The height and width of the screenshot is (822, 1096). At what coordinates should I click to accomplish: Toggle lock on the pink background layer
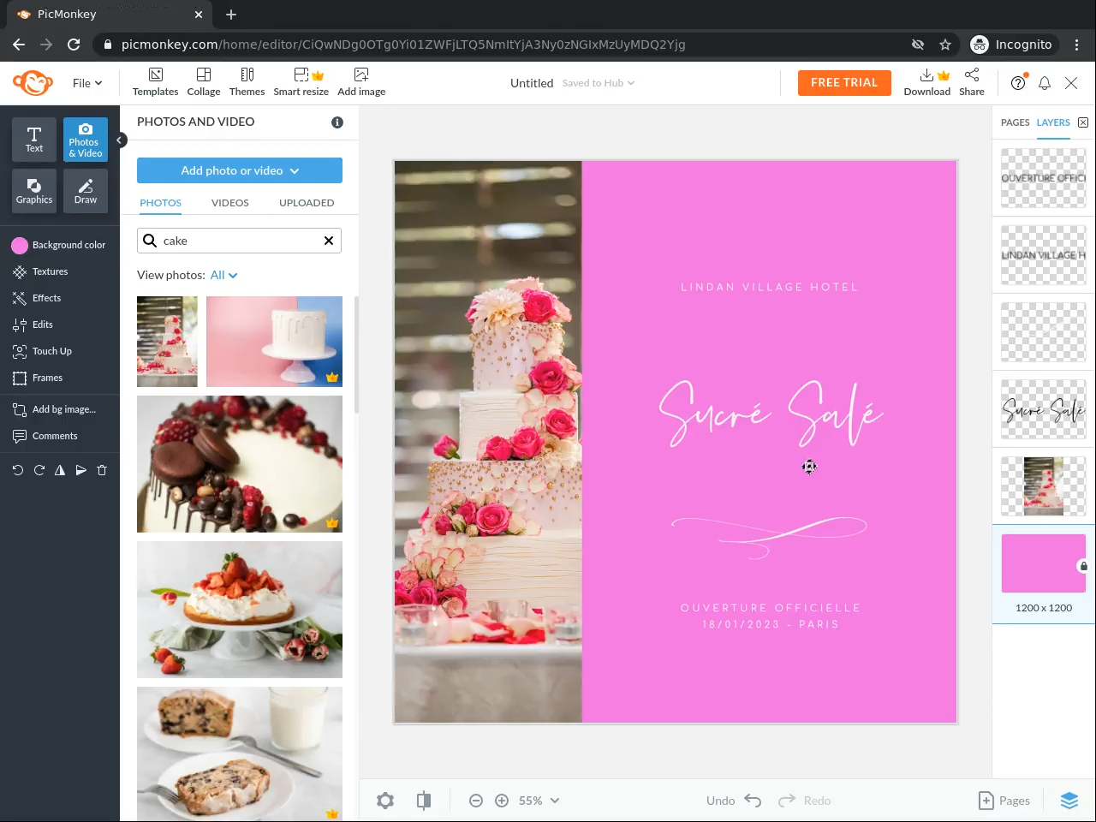pyautogui.click(x=1083, y=566)
